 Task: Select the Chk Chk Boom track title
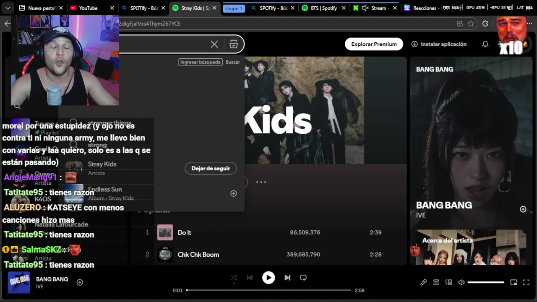(198, 255)
